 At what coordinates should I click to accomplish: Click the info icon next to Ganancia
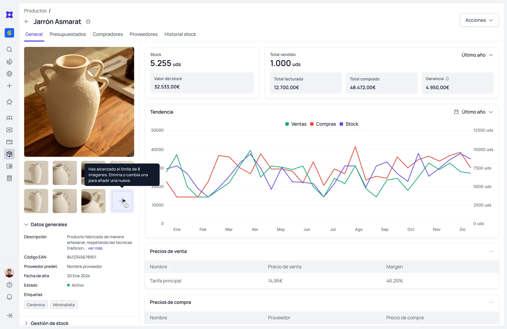click(447, 79)
